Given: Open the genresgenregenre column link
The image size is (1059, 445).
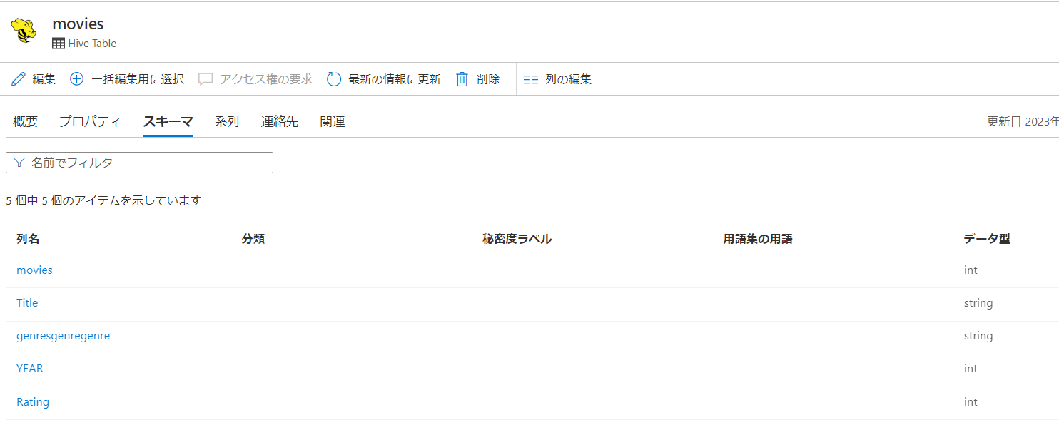Looking at the screenshot, I should point(64,335).
